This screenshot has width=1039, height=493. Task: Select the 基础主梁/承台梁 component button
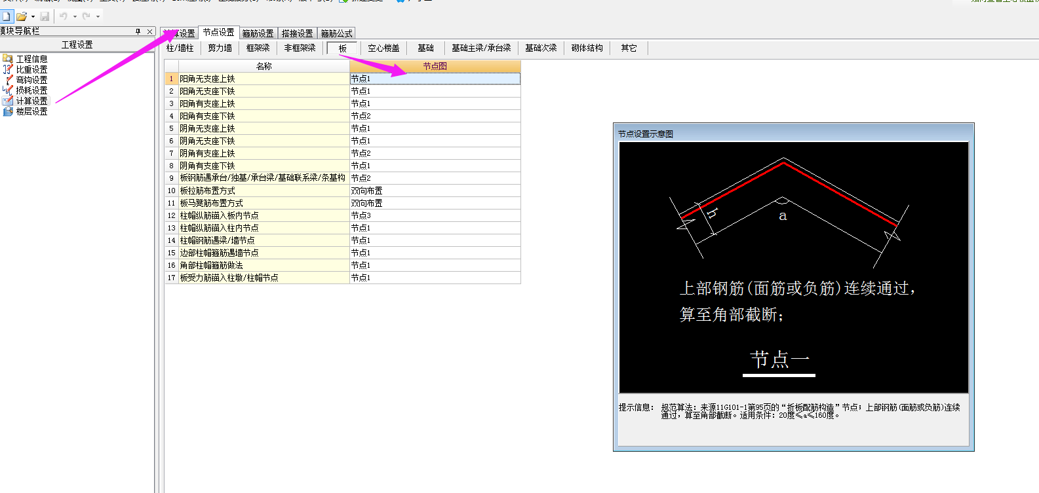point(481,48)
